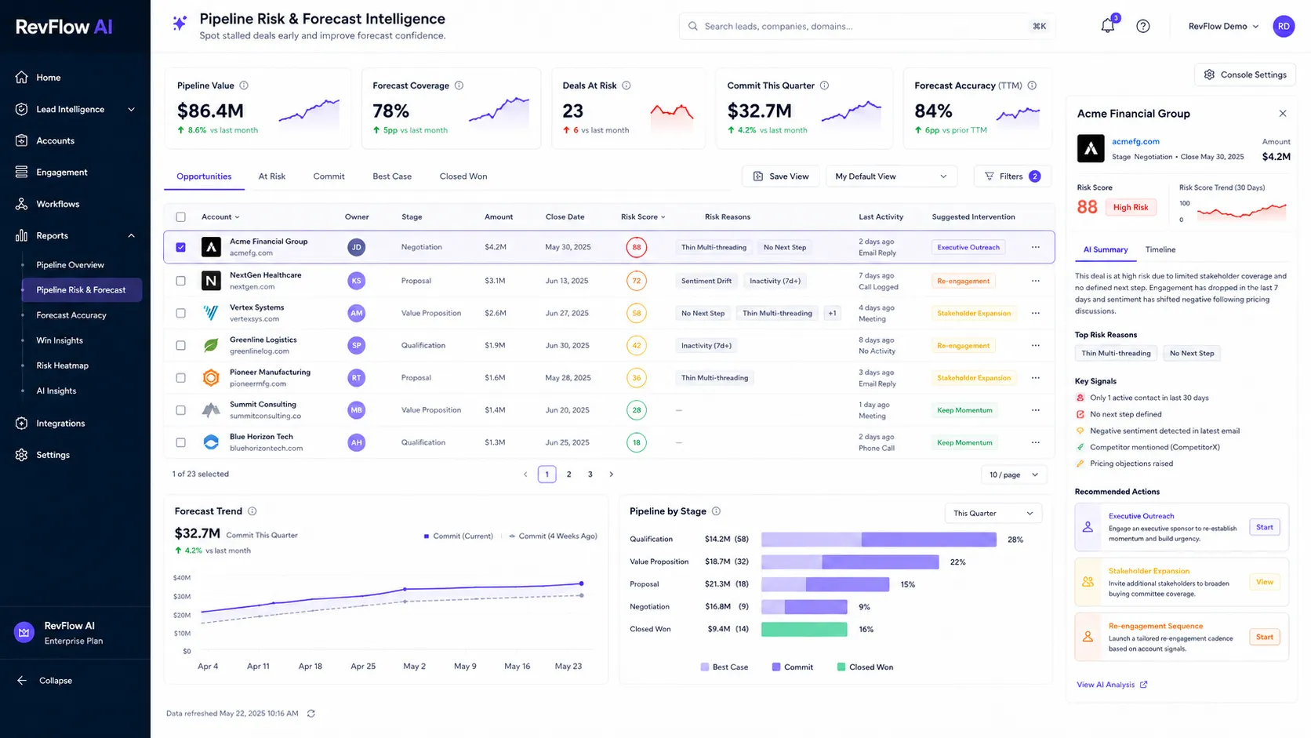Viewport: 1311px width, 738px height.
Task: Open This Quarter dropdown
Action: point(993,514)
